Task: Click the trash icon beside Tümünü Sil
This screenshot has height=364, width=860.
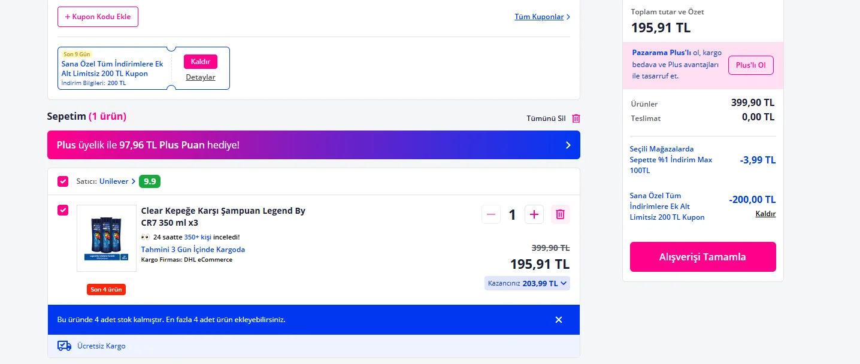Action: [x=576, y=119]
